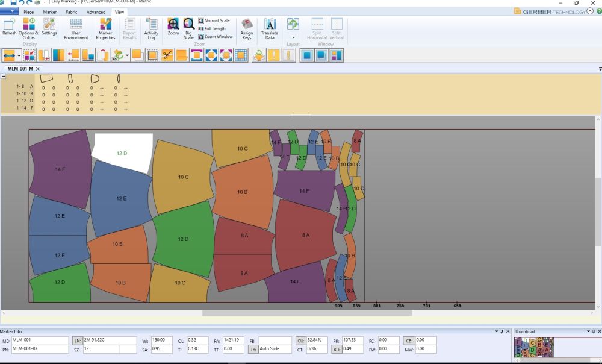
Task: Open Translate Data
Action: click(270, 29)
